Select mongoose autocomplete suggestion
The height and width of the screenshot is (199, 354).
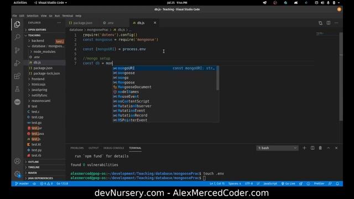(x=164, y=73)
